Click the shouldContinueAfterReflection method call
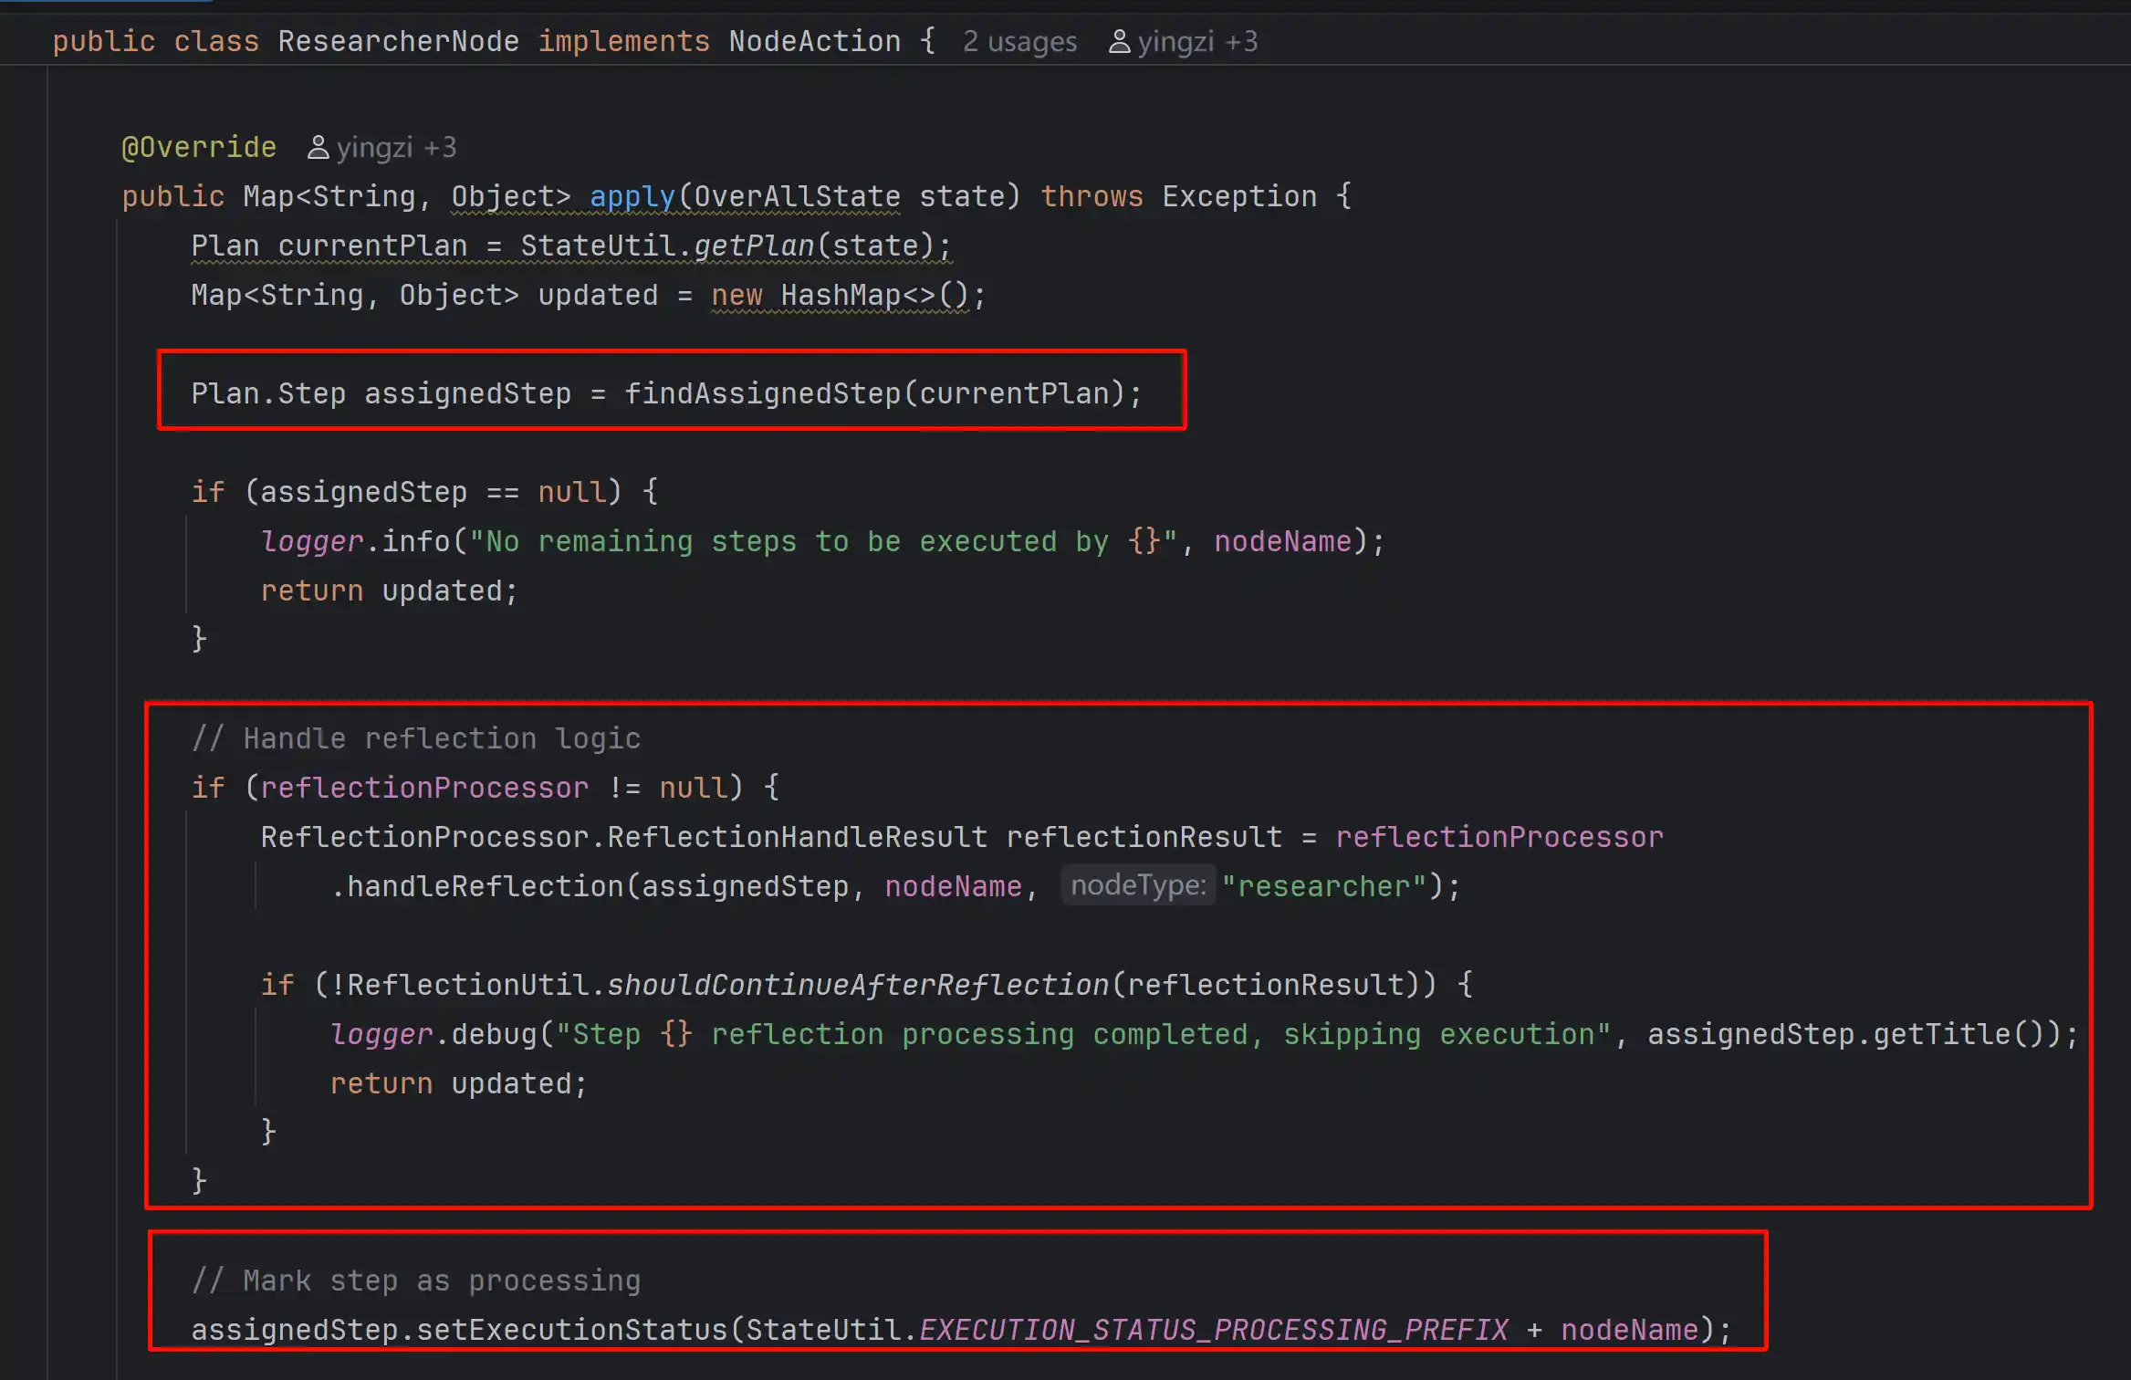2131x1380 pixels. pyautogui.click(x=857, y=985)
